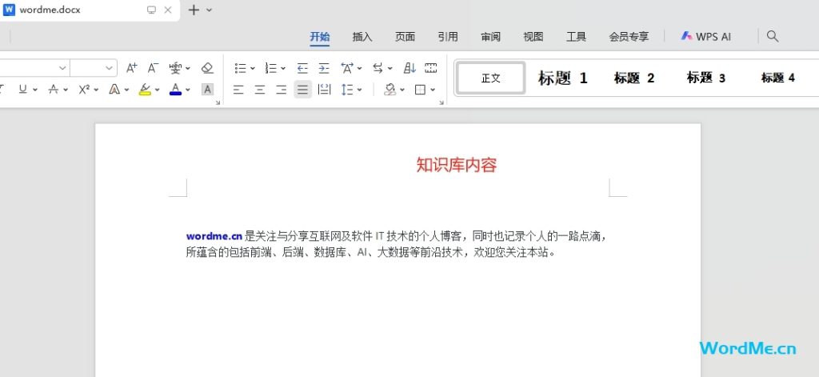Launch WPS AI

[705, 37]
